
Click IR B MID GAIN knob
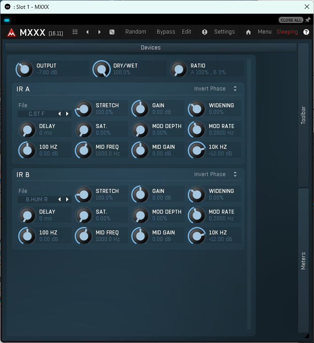pos(140,236)
